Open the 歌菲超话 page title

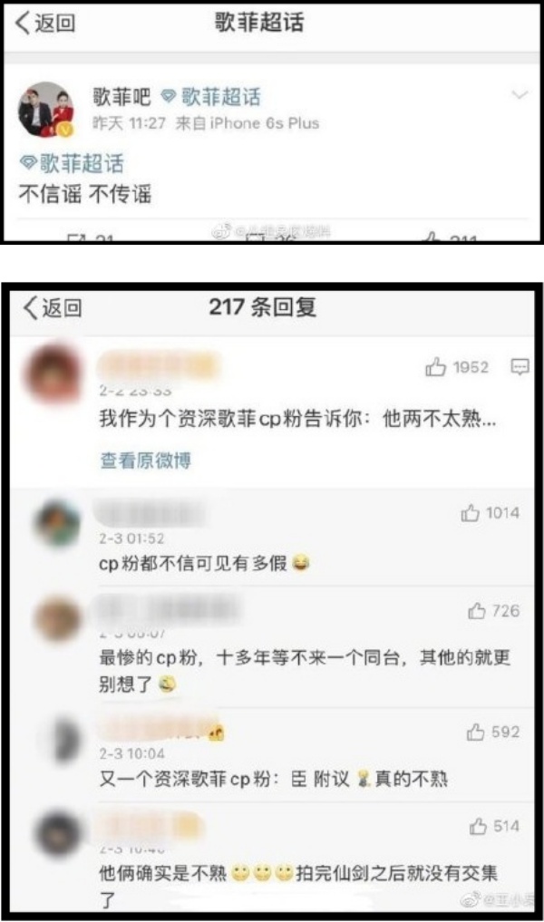(260, 23)
